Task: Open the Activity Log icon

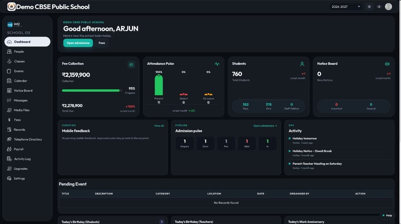Action: [x=9, y=159]
